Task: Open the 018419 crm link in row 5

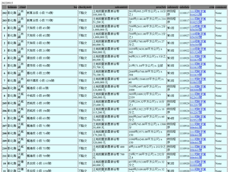Action: (x=198, y=66)
